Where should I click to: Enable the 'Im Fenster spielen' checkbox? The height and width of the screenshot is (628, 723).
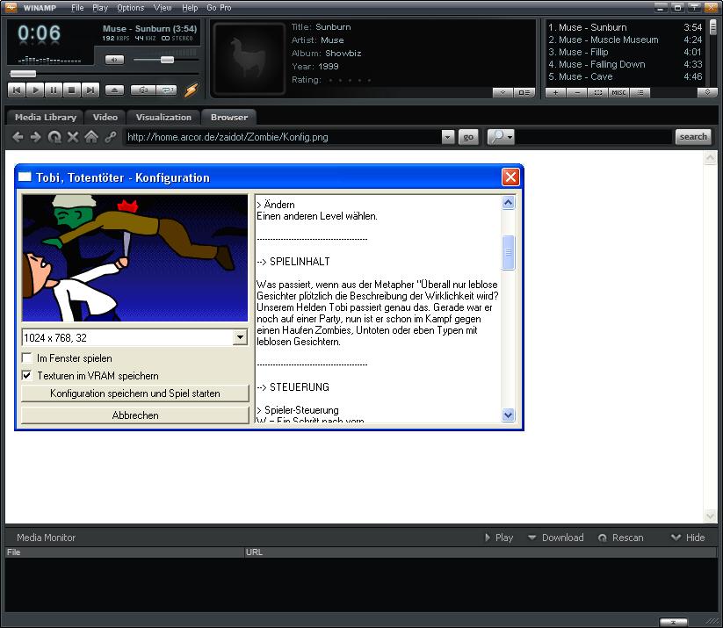pyautogui.click(x=28, y=358)
